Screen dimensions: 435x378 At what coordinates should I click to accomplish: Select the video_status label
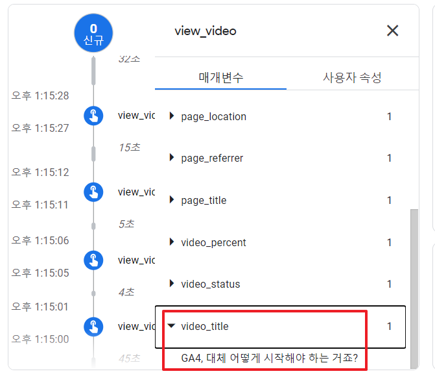(x=210, y=284)
